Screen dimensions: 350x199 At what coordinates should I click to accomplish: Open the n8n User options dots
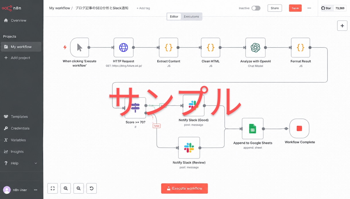point(36,190)
